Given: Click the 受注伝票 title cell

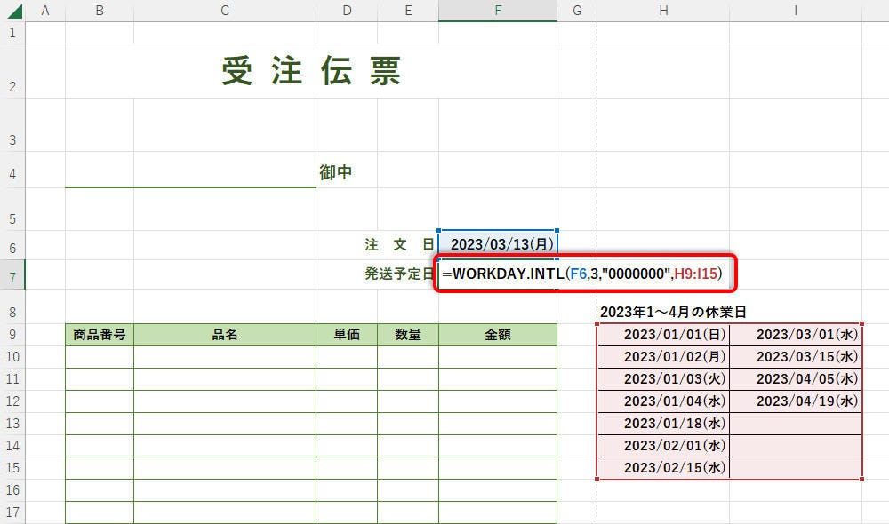Looking at the screenshot, I should coord(311,72).
